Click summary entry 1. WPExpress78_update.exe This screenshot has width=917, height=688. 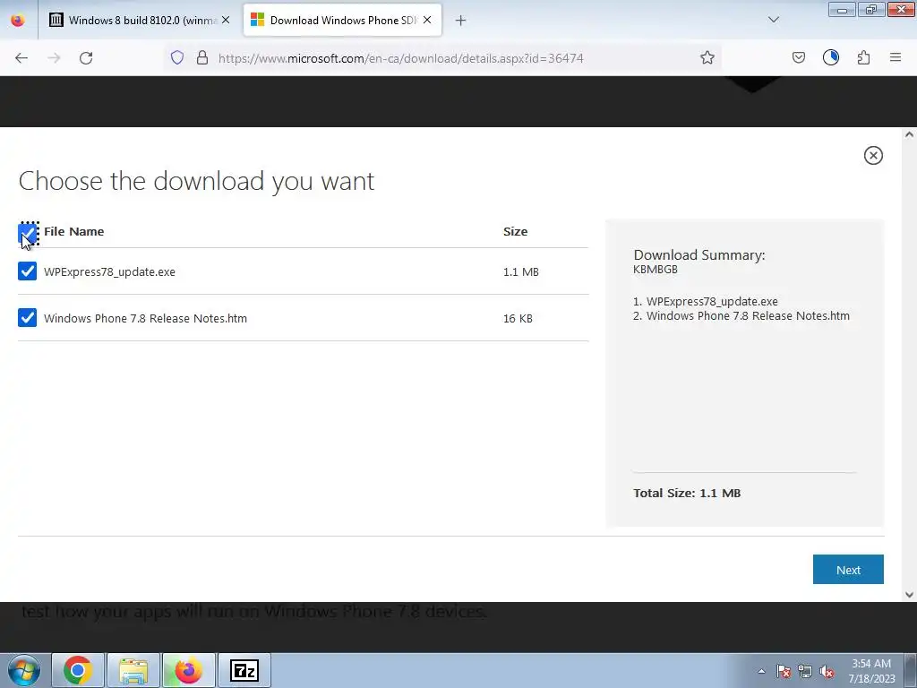pyautogui.click(x=706, y=301)
